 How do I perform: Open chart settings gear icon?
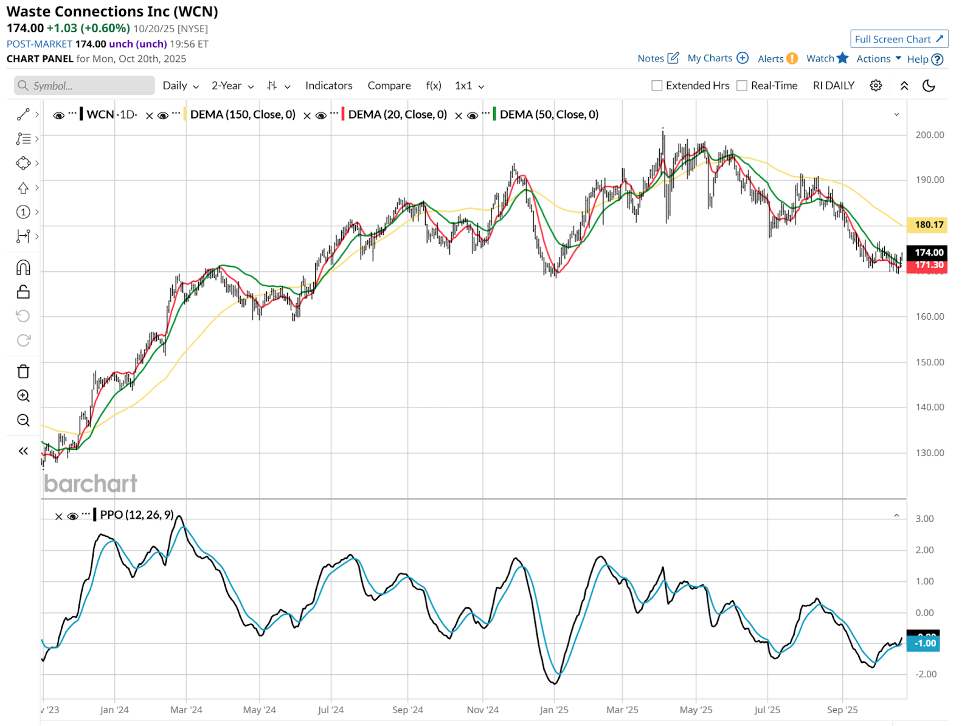tap(876, 86)
